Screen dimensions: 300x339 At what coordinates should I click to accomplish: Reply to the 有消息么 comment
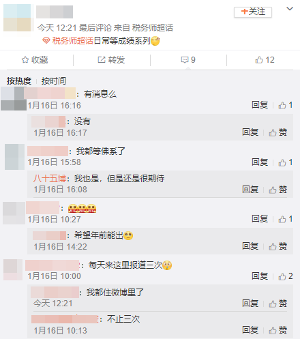[x=260, y=105]
